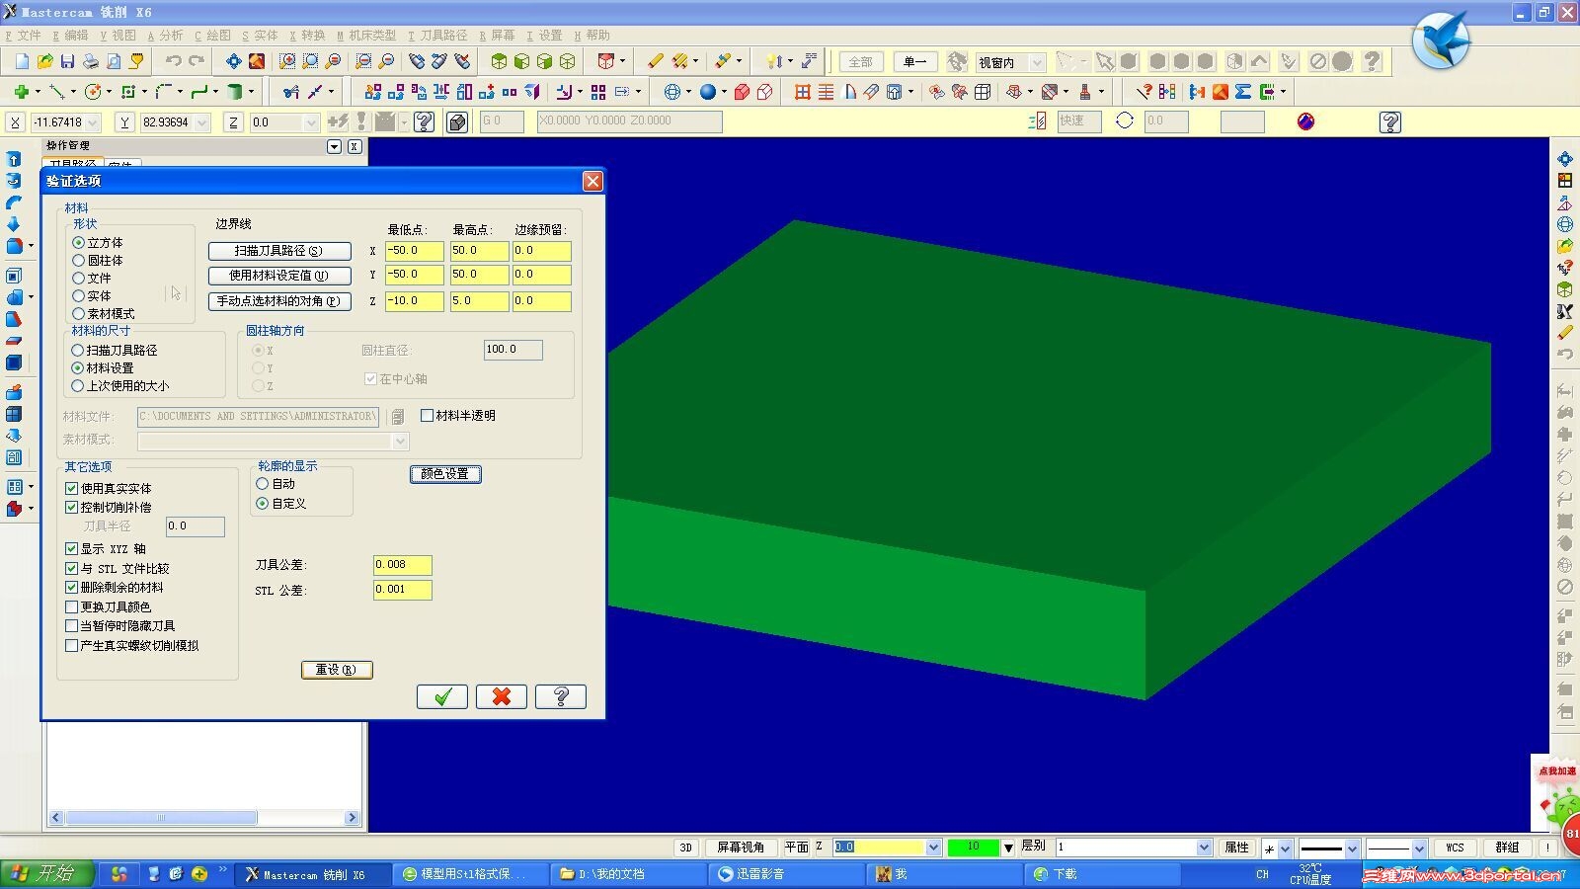1580x889 pixels.
Task: Open the status bar Z depth dropdown
Action: [x=933, y=848]
